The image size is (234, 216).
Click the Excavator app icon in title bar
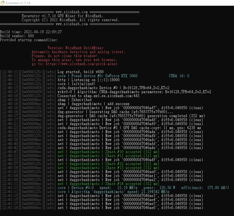click(2, 3)
